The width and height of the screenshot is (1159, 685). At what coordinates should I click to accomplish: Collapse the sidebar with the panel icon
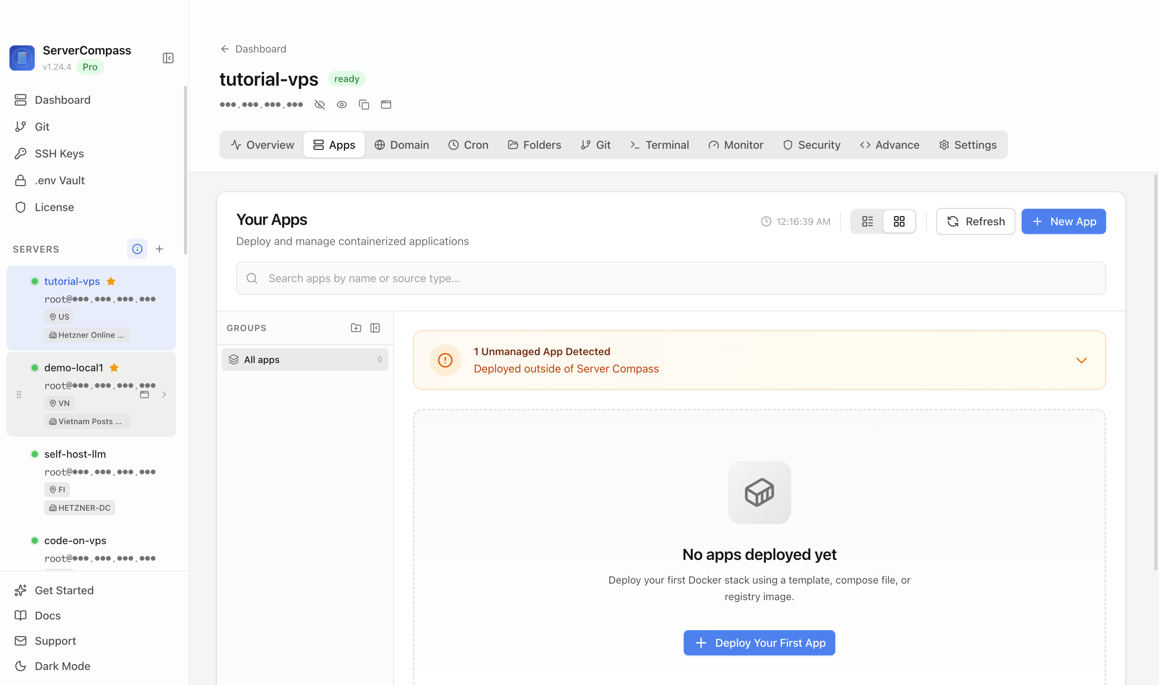tap(168, 58)
